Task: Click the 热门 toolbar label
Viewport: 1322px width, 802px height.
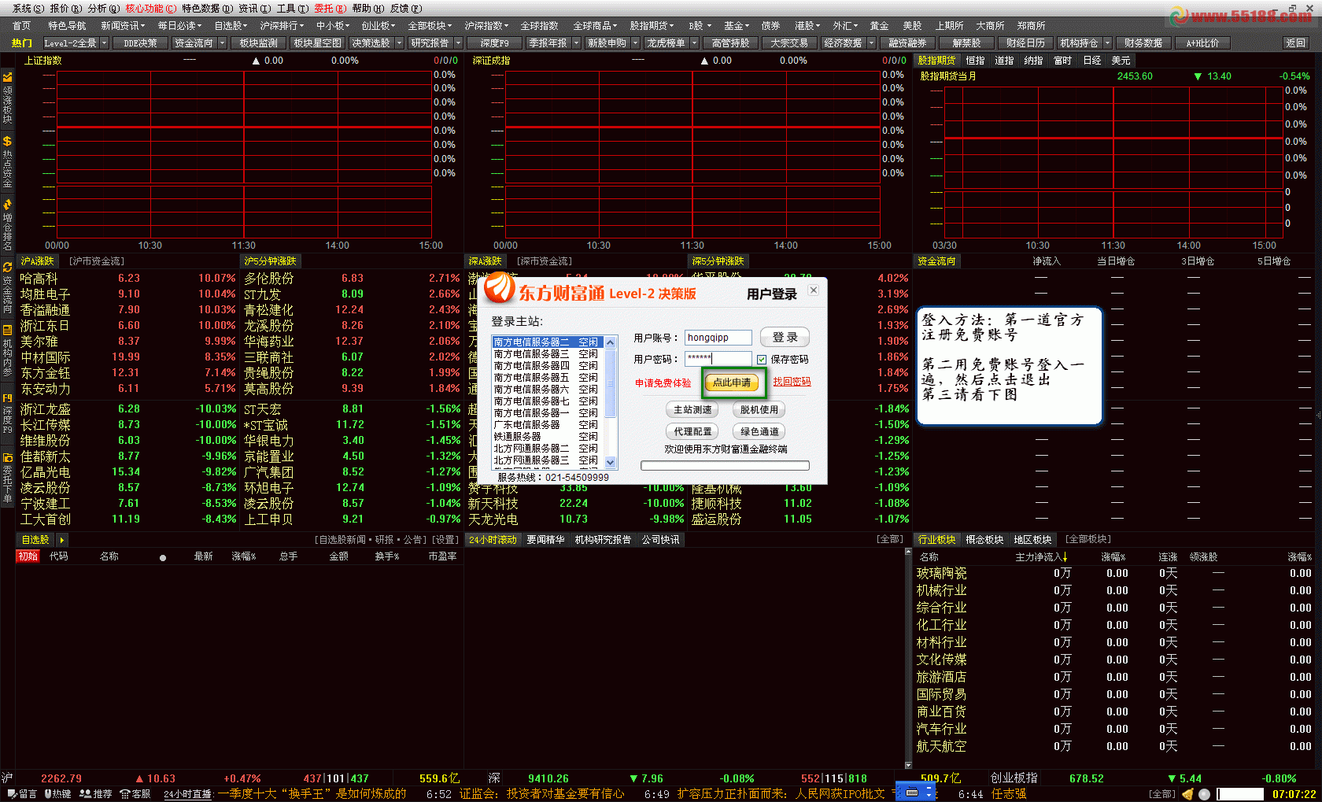Action: [x=22, y=43]
